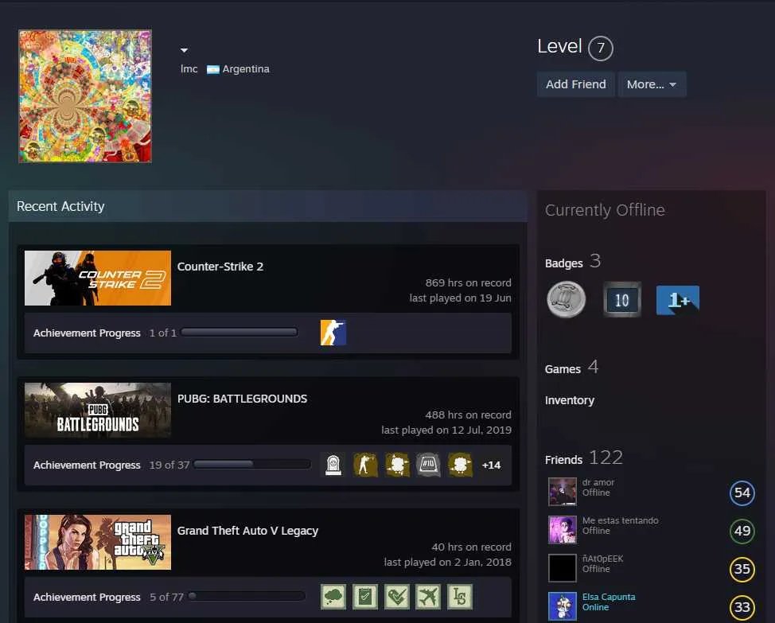Click the level 7 circle badge
Viewport: 775px width, 623px height.
point(601,48)
